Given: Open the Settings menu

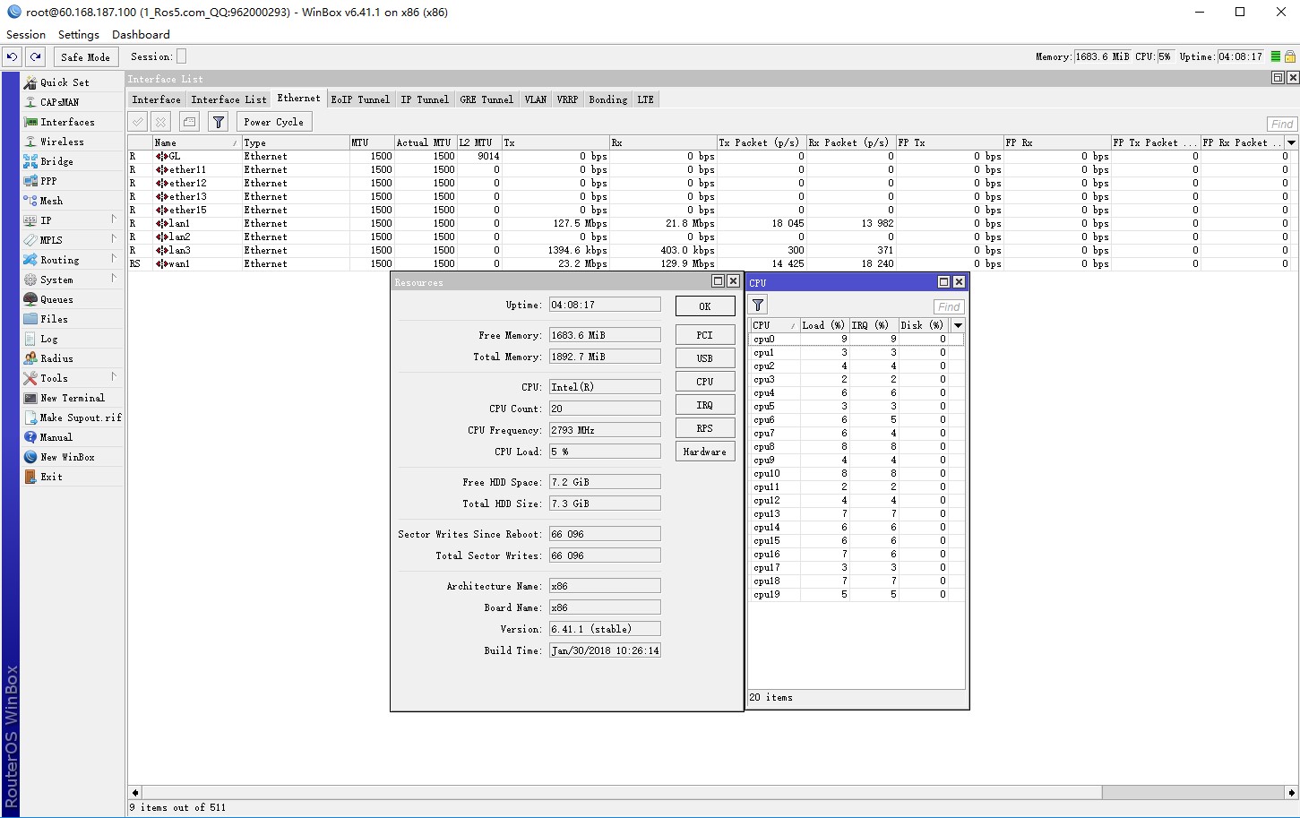Looking at the screenshot, I should click(79, 34).
